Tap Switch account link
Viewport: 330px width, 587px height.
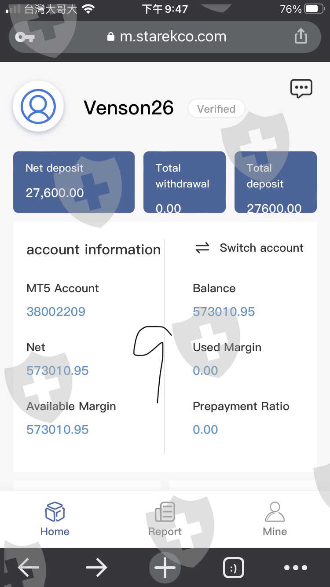pyautogui.click(x=261, y=248)
